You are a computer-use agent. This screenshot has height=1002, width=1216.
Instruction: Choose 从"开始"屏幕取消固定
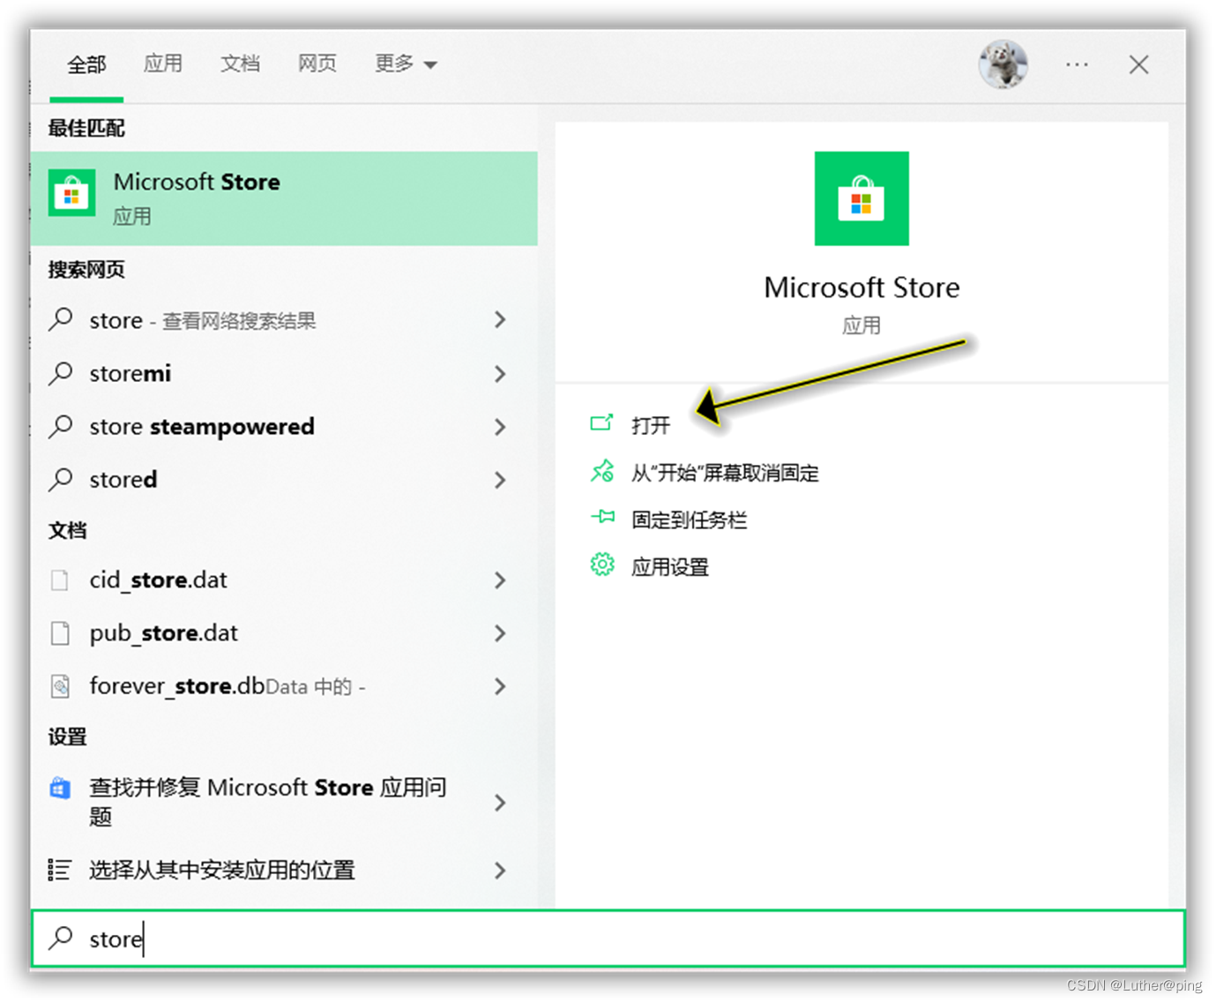(725, 473)
